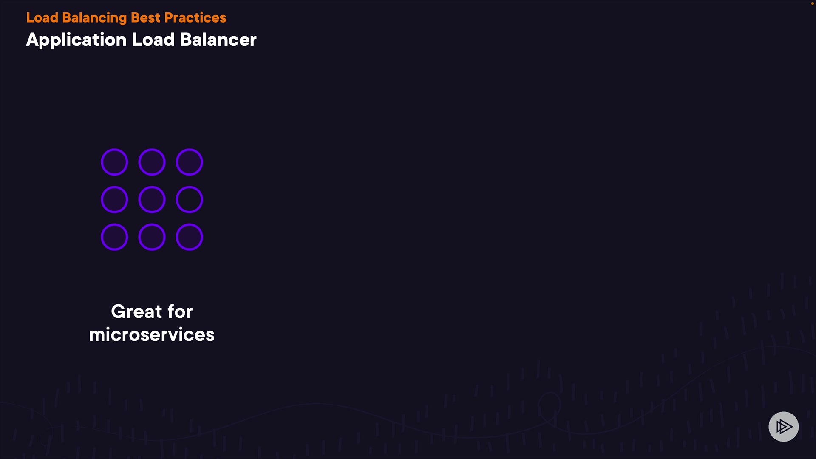Pick the bottom-right circle in the grid

[x=189, y=237]
